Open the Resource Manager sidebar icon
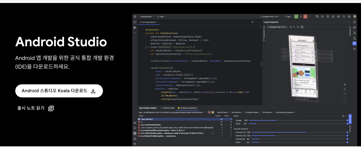This screenshot has height=151, width=361. point(135,27)
